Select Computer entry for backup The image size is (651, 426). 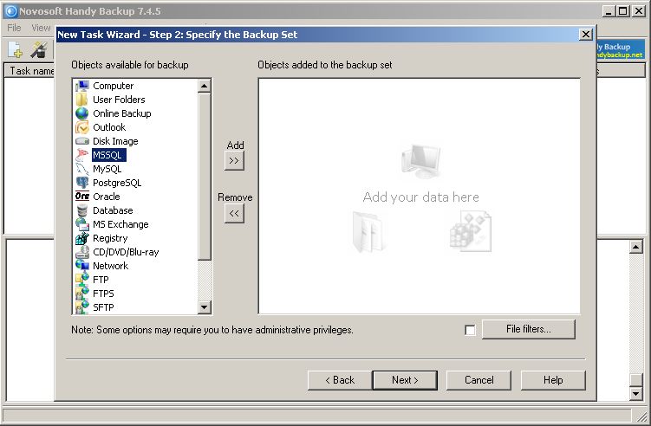point(113,86)
